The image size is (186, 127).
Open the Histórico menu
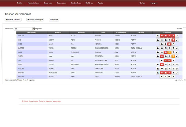pos(89,3)
